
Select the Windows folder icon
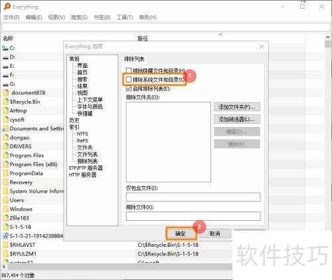(6, 209)
